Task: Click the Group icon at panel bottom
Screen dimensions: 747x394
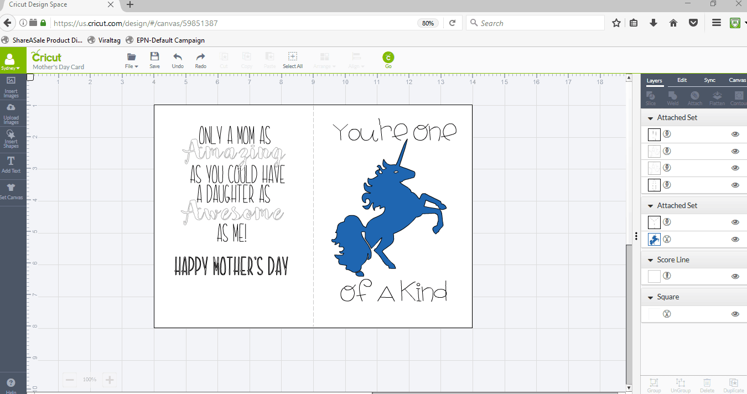Action: [654, 386]
